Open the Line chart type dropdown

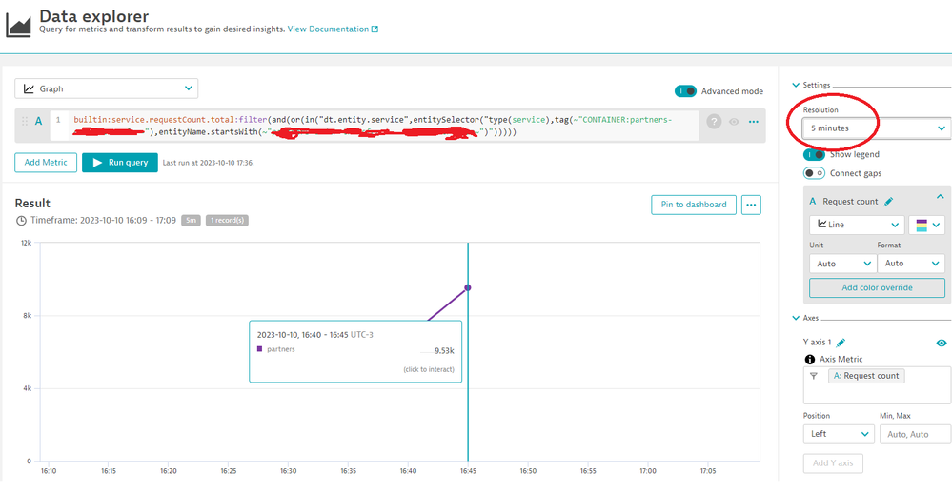point(857,226)
